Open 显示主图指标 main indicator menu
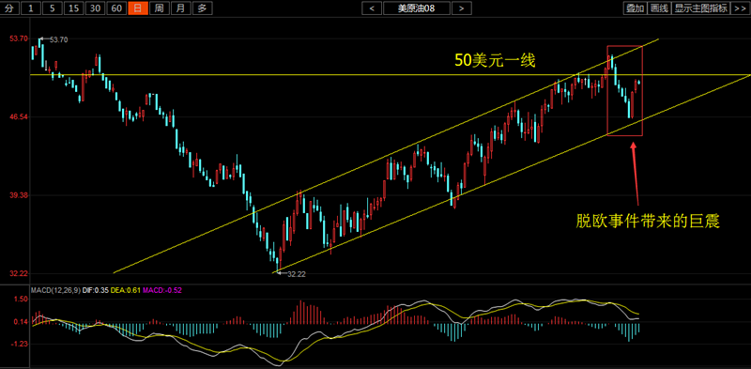751x369 pixels. [x=700, y=8]
